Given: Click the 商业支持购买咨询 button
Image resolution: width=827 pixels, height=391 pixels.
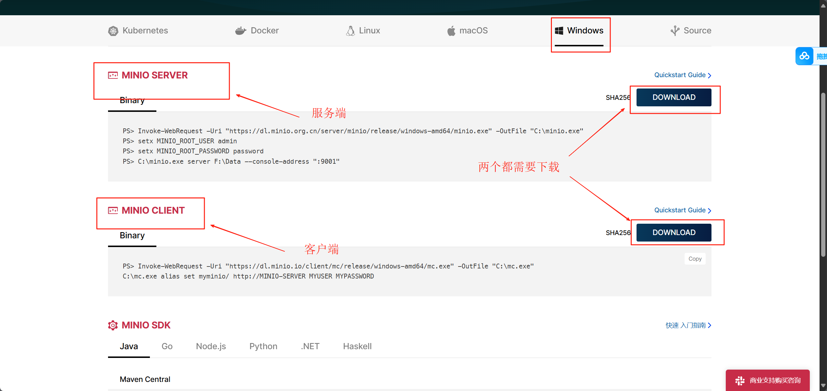Looking at the screenshot, I should click(x=768, y=380).
